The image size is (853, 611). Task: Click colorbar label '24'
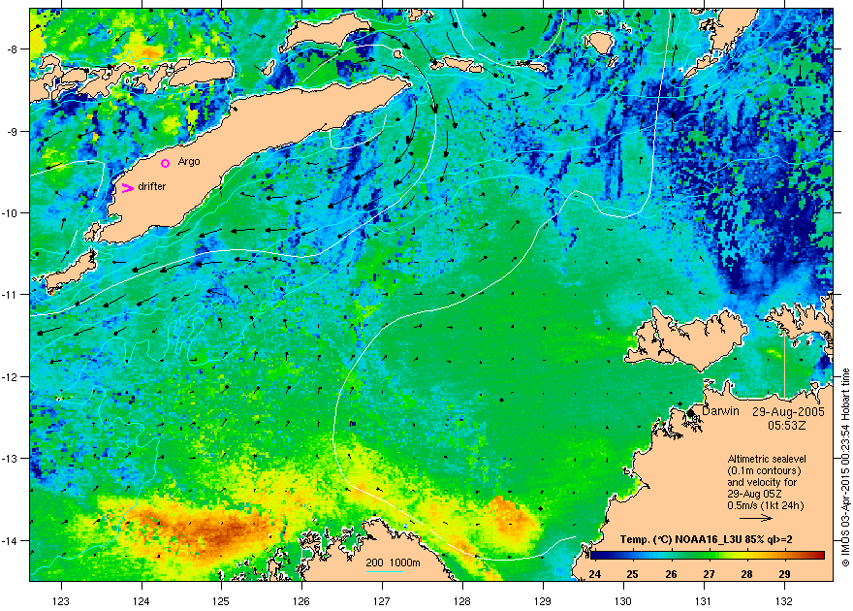coord(594,574)
